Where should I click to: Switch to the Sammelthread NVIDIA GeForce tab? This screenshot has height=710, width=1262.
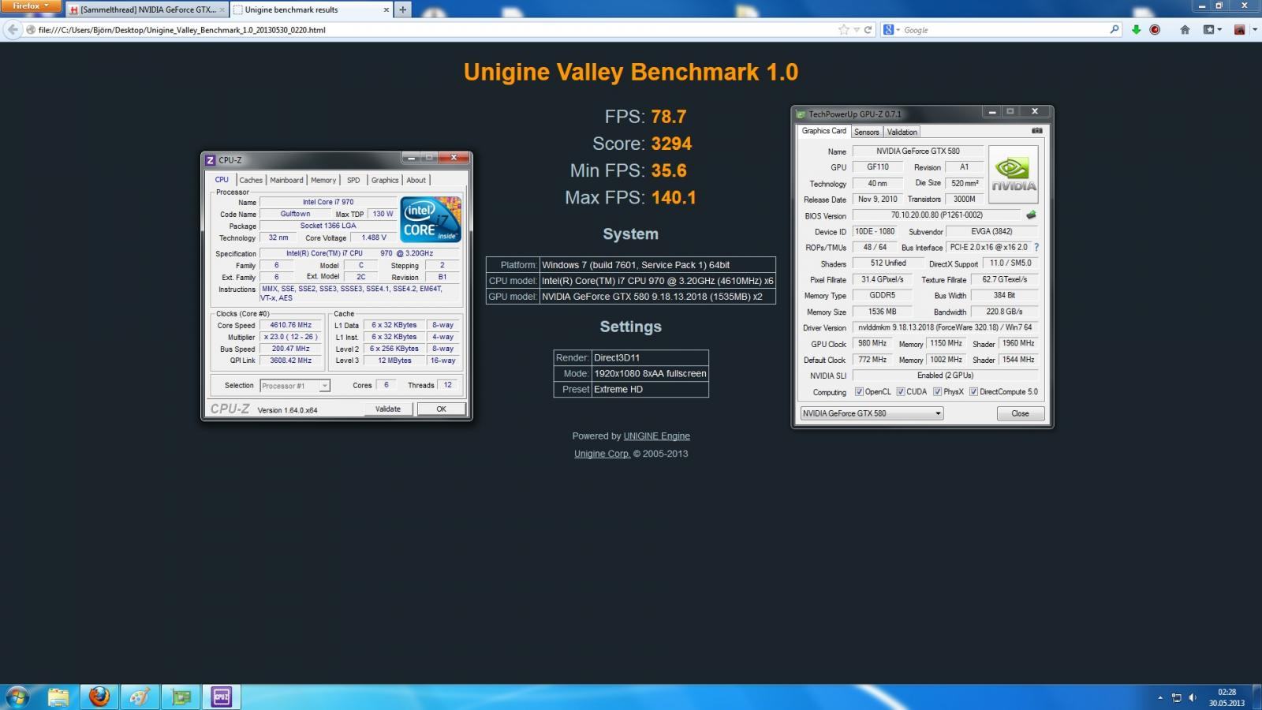click(x=147, y=9)
